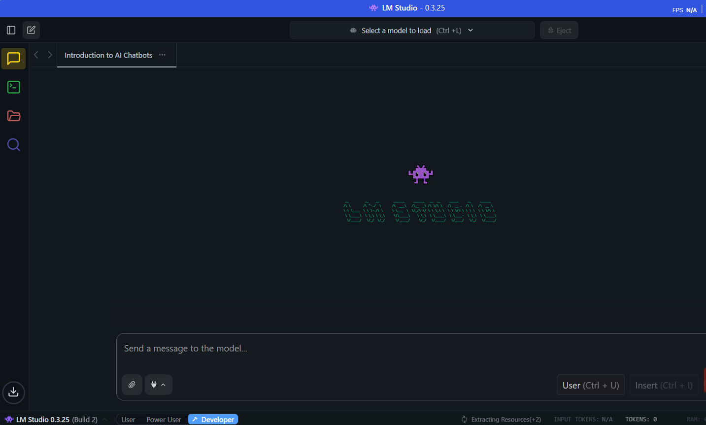Open the purple Discover search icon
The height and width of the screenshot is (425, 706).
[x=14, y=145]
